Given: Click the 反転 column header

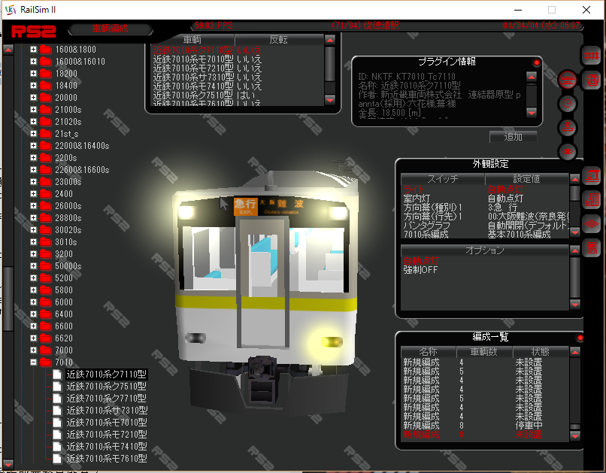Looking at the screenshot, I should 279,40.
